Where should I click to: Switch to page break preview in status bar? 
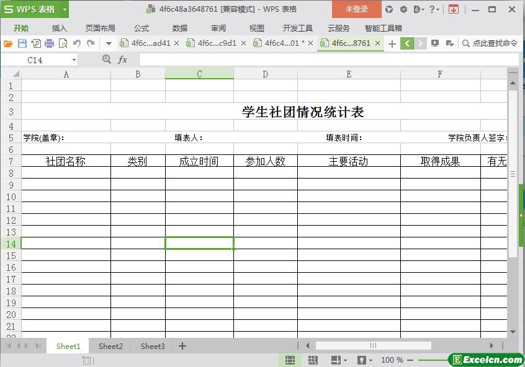pos(313,360)
